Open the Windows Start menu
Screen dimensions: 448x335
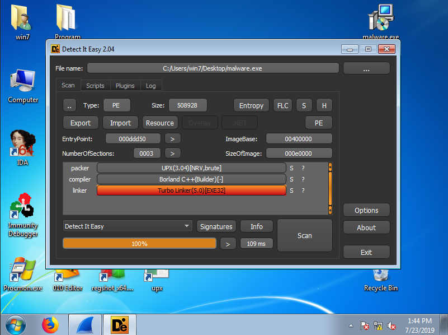16,325
